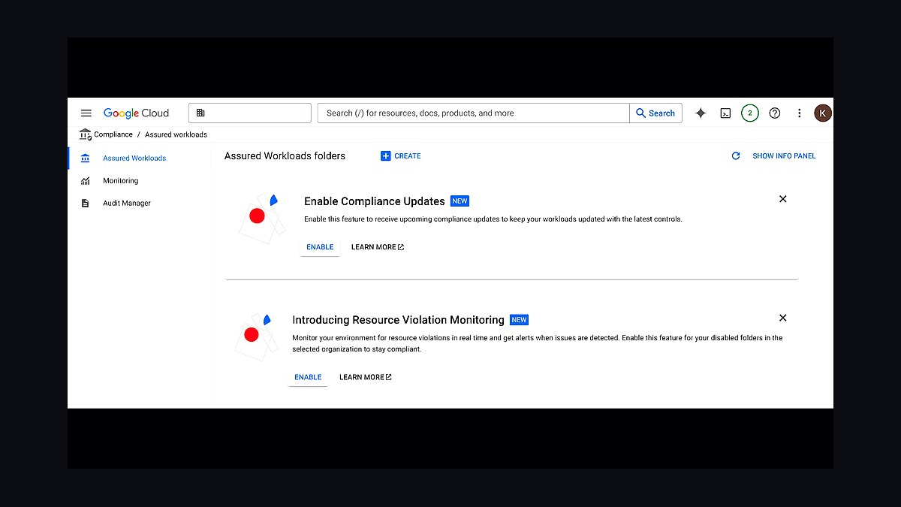Click the Compliance breadcrumb icon

[x=86, y=134]
